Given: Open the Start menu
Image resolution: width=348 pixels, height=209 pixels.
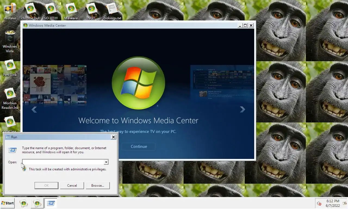Looking at the screenshot, I should point(7,203).
